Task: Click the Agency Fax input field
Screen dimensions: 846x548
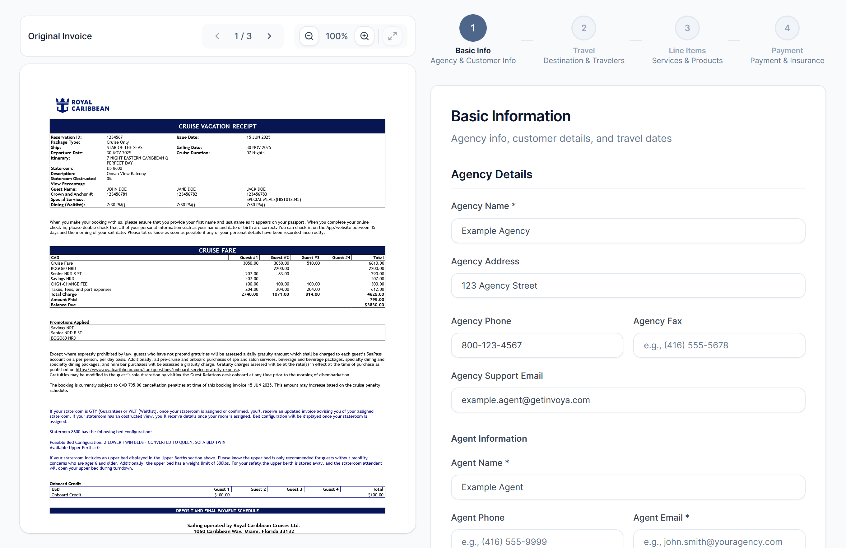Action: (719, 345)
